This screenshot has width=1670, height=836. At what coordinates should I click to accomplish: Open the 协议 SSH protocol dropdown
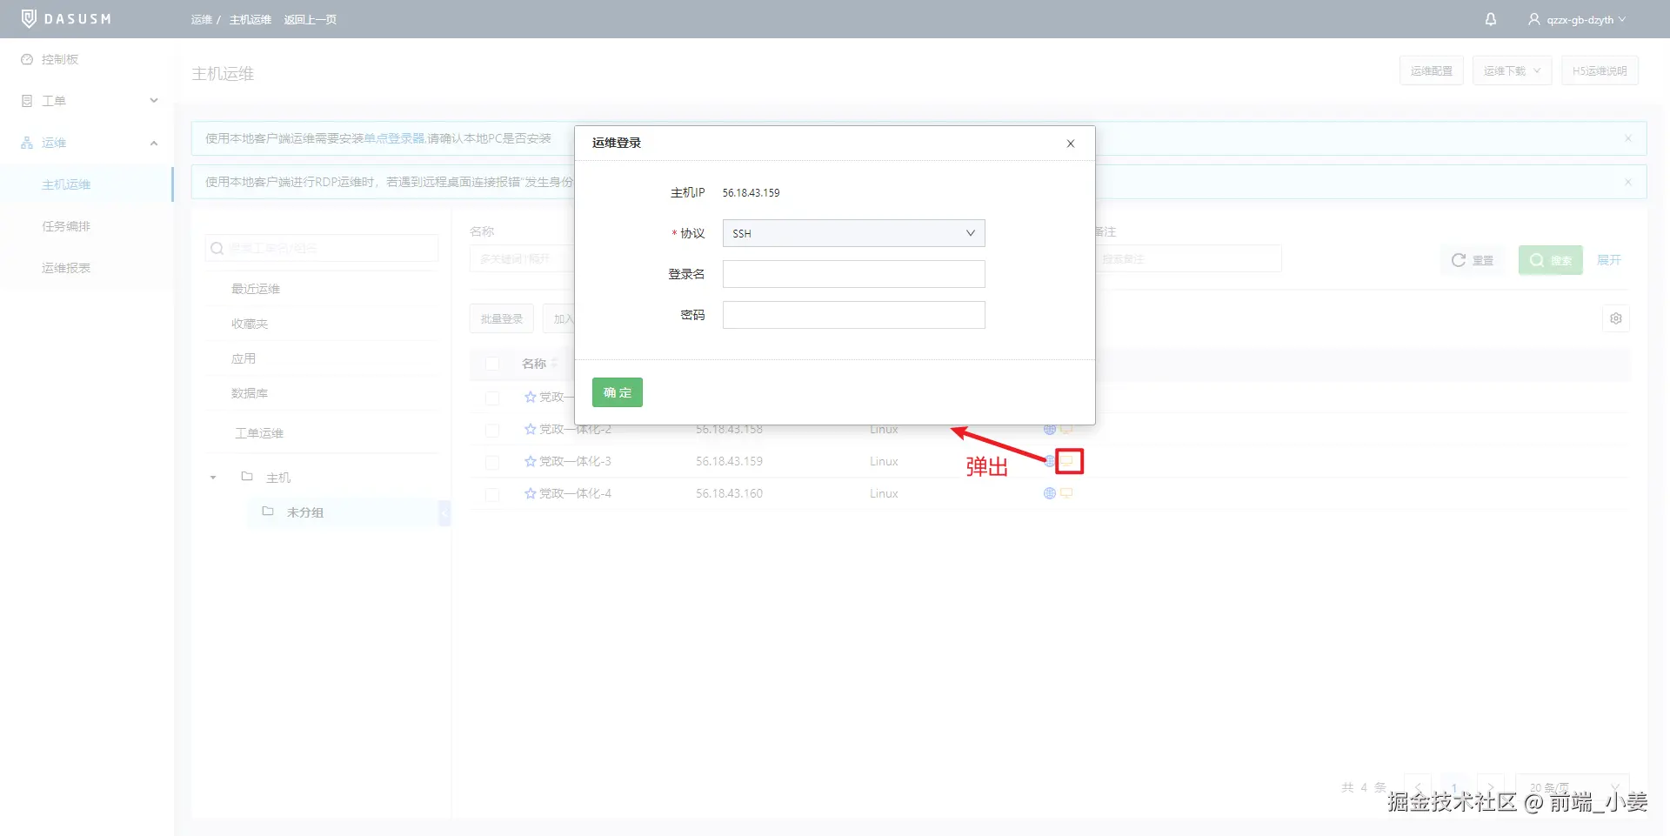(853, 233)
